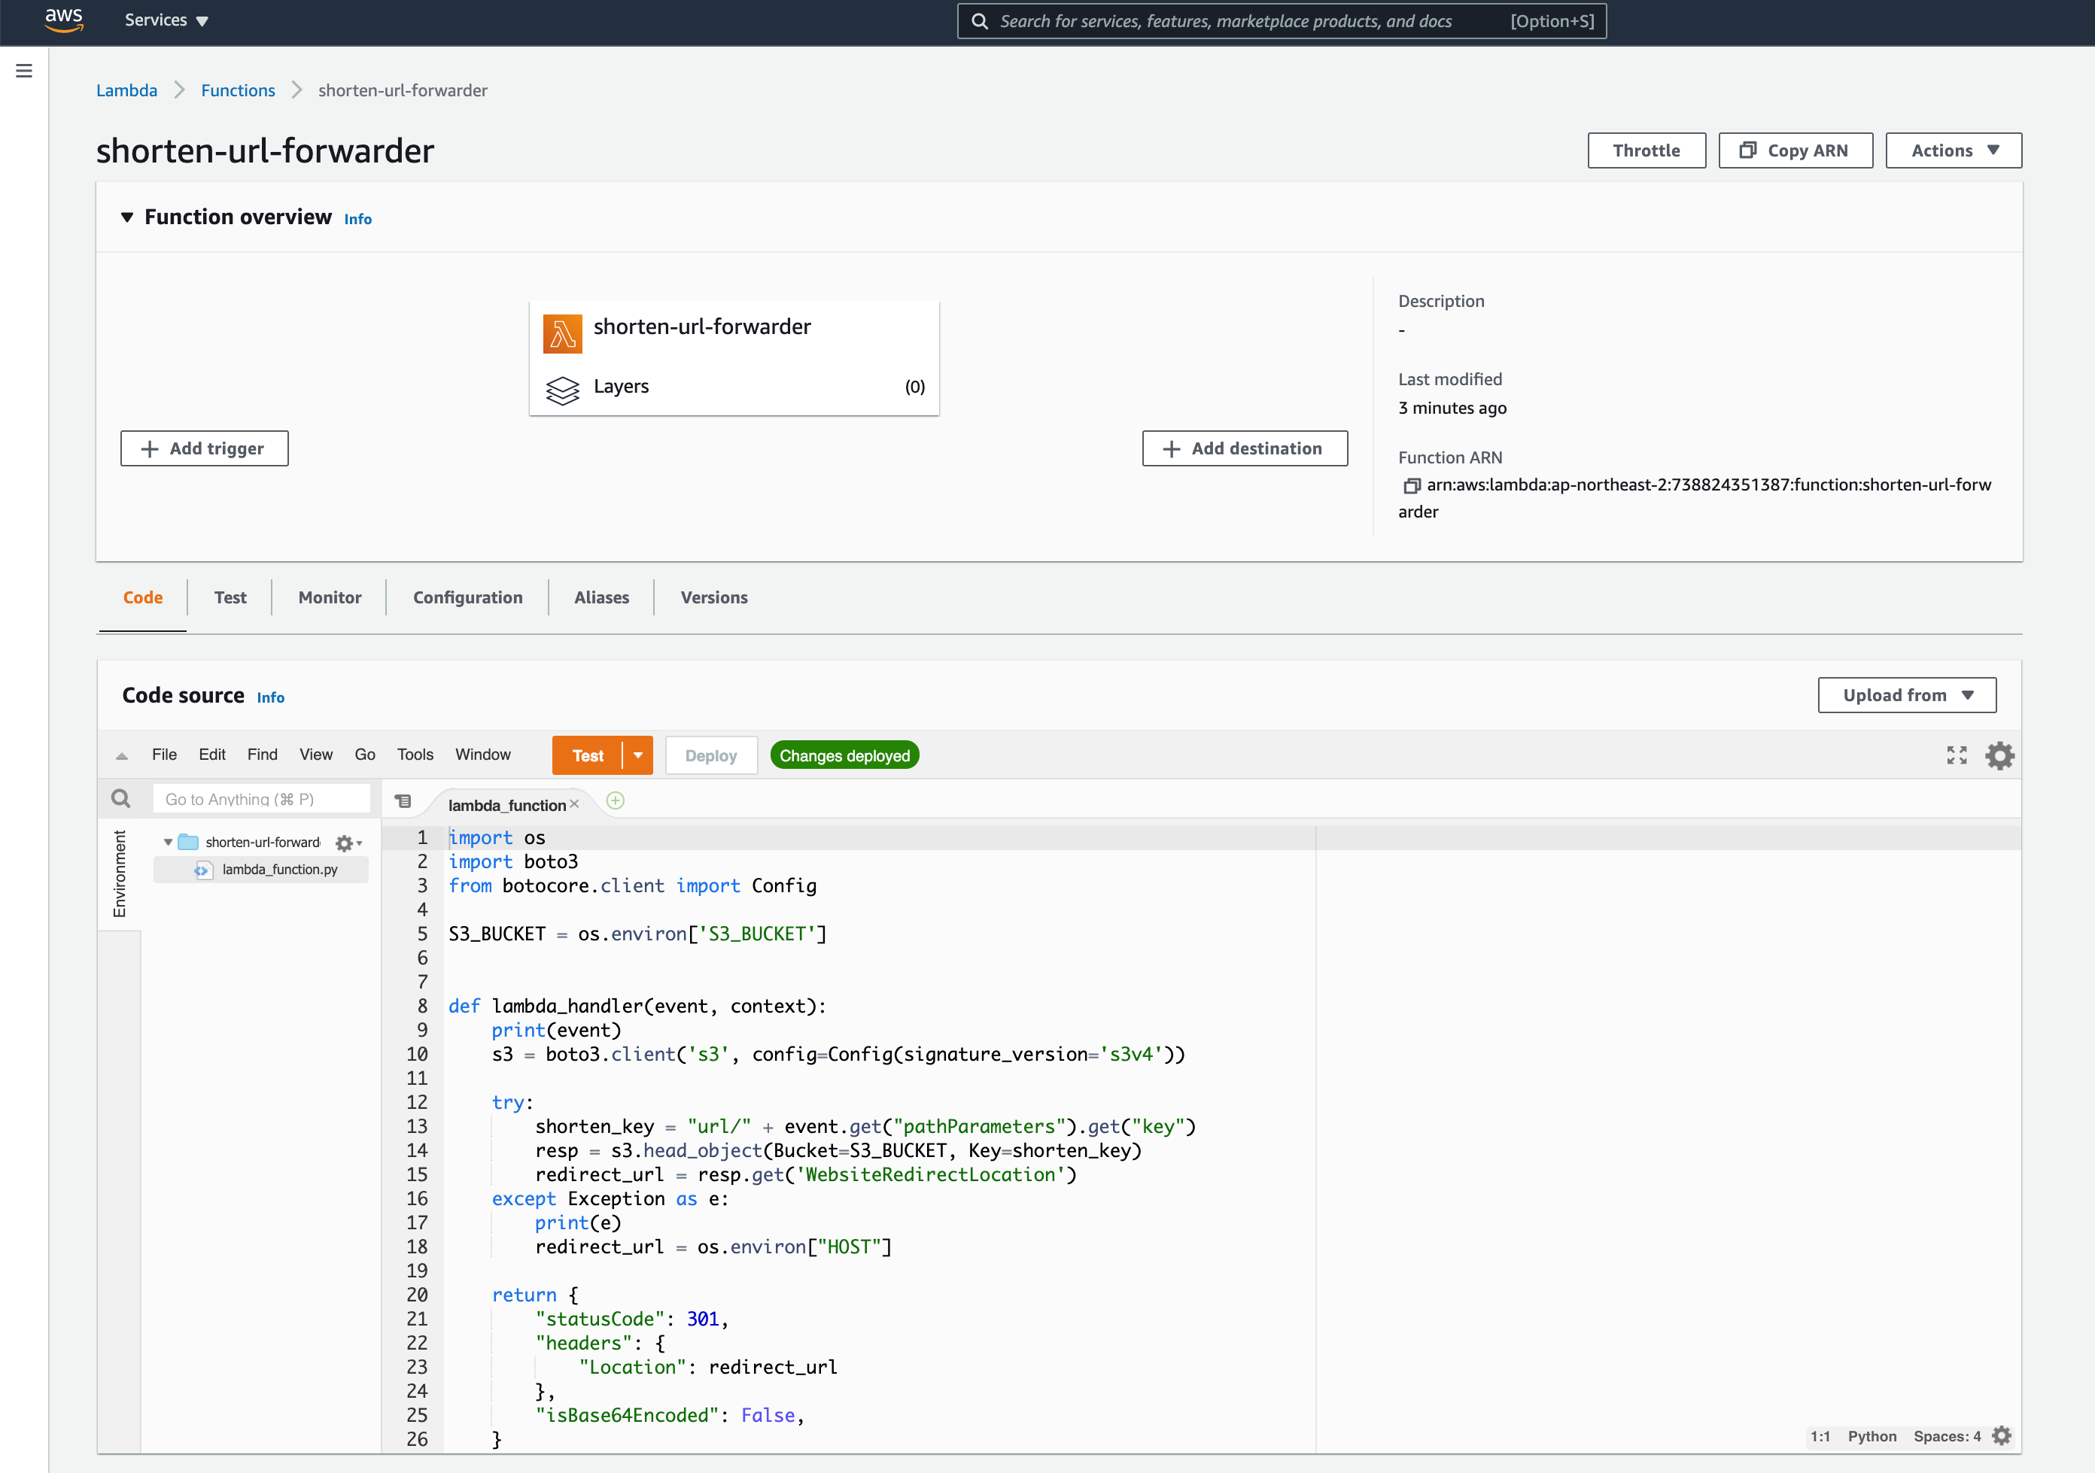Click the Add trigger button
The height and width of the screenshot is (1473, 2095).
pos(205,448)
